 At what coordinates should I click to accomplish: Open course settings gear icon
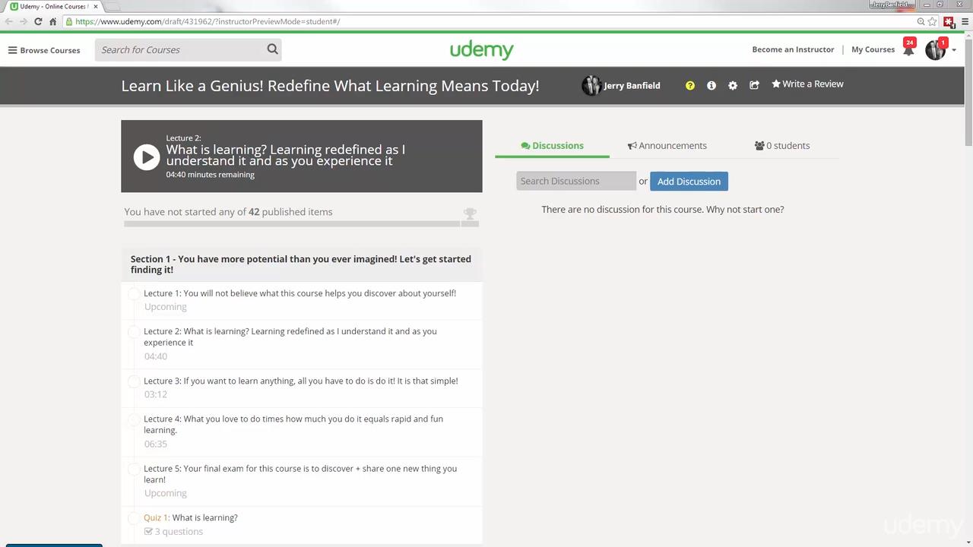(x=733, y=86)
